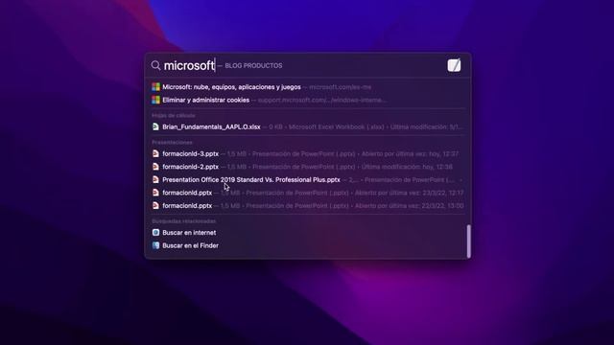This screenshot has width=614, height=345.
Task: Click the "Presentaciones" section header
Action: pos(172,143)
